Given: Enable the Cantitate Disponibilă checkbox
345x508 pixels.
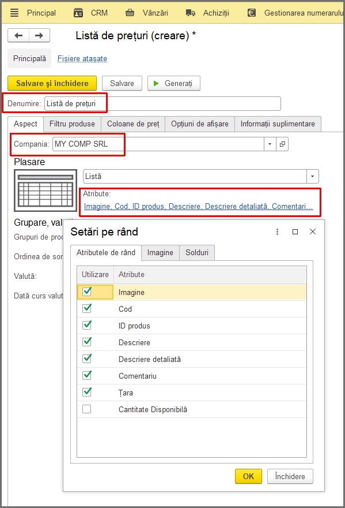Looking at the screenshot, I should coord(86,409).
